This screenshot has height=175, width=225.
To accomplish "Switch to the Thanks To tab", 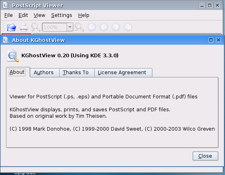I will [77, 73].
